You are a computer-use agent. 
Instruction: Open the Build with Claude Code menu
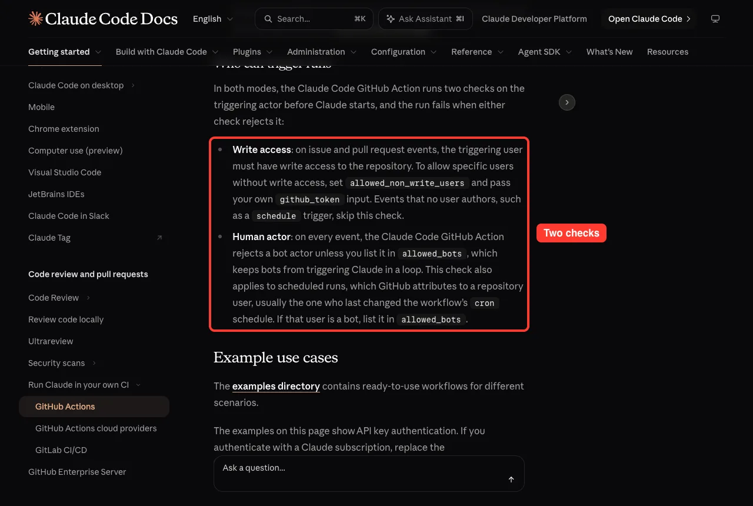(x=167, y=52)
